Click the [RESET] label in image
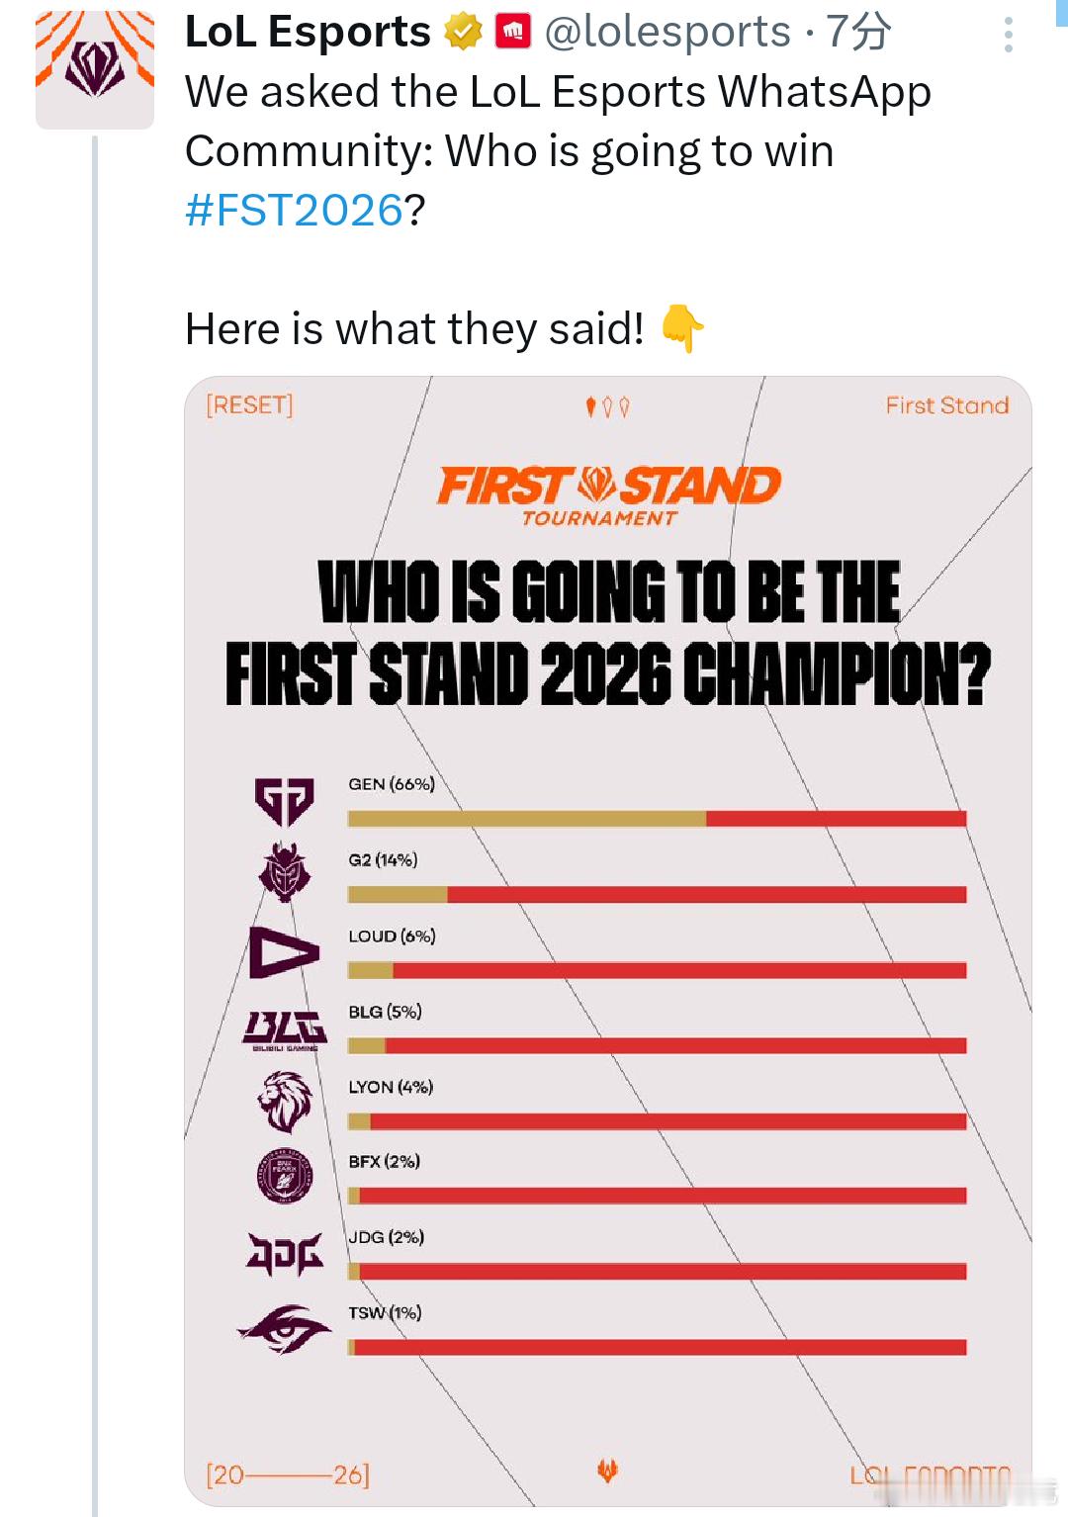The width and height of the screenshot is (1068, 1517). point(249,405)
